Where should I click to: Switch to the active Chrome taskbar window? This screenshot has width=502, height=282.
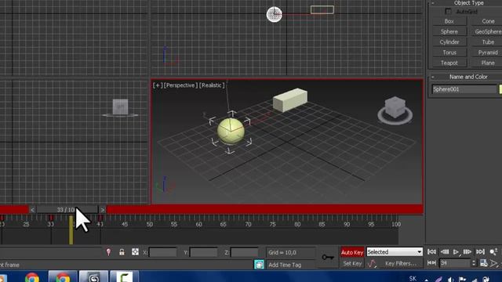click(x=63, y=277)
